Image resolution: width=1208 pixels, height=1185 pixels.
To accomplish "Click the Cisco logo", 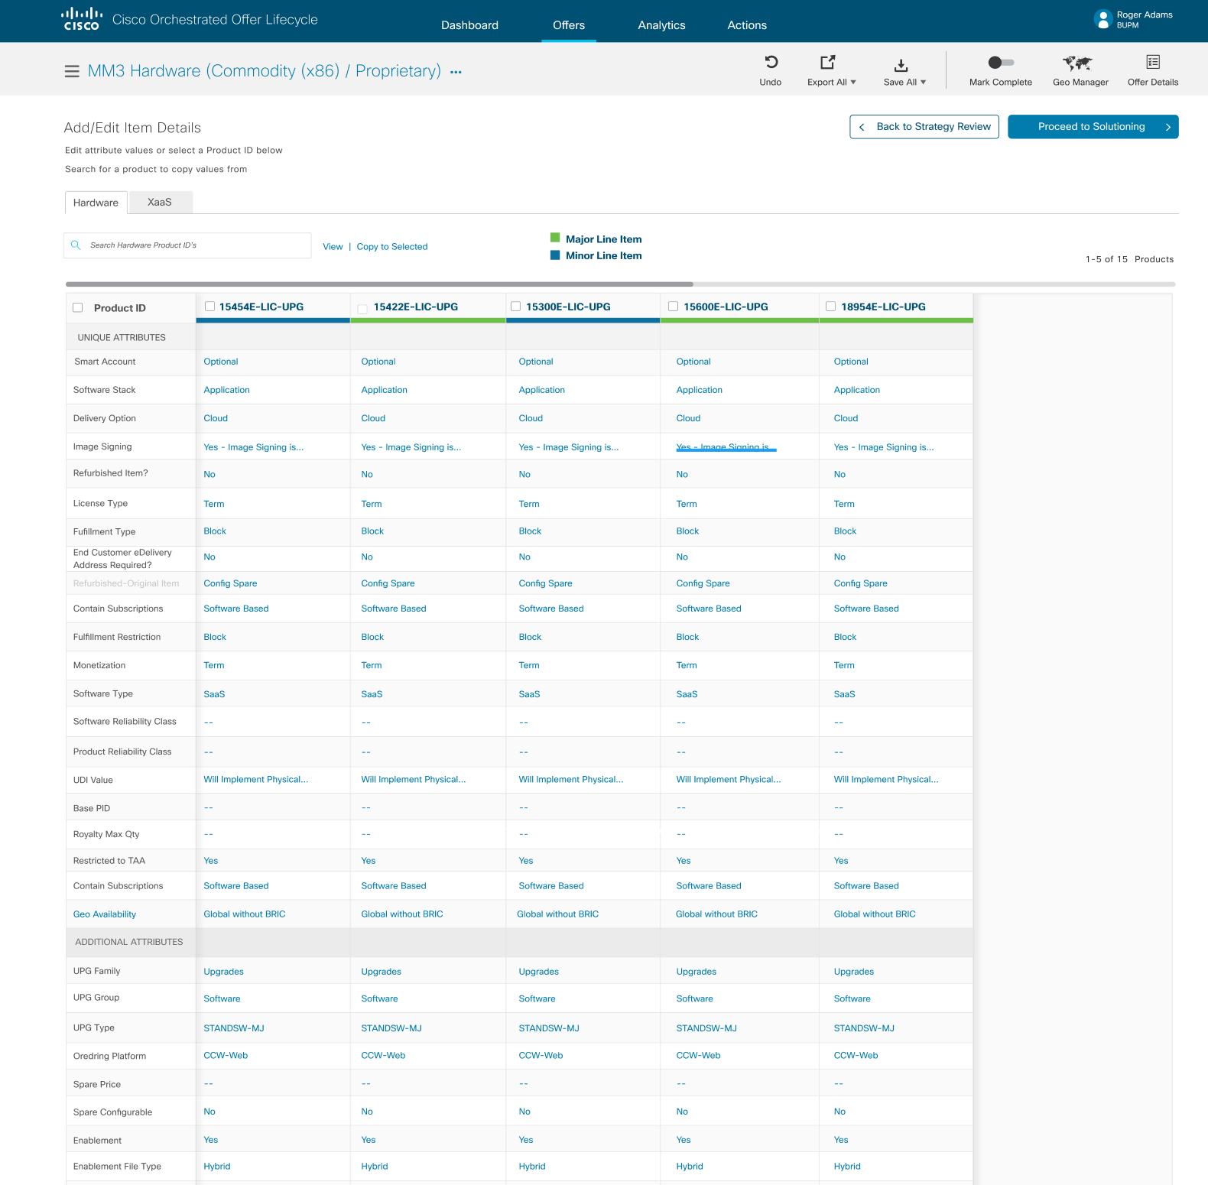I will click(81, 19).
